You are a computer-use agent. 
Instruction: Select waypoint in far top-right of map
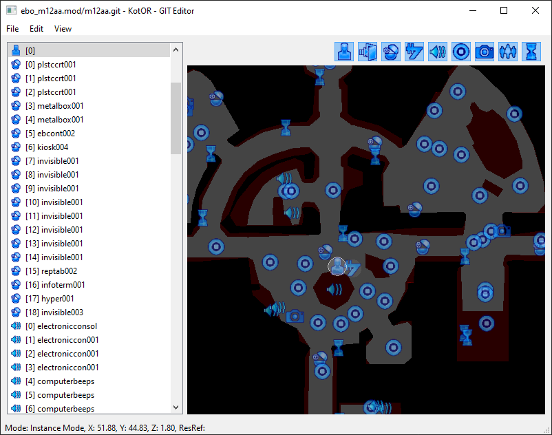click(514, 114)
